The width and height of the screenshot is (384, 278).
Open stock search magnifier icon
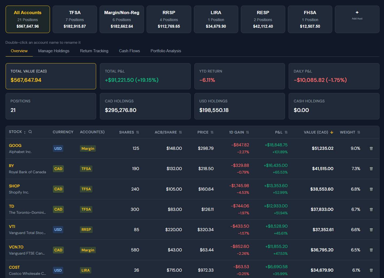click(x=30, y=132)
